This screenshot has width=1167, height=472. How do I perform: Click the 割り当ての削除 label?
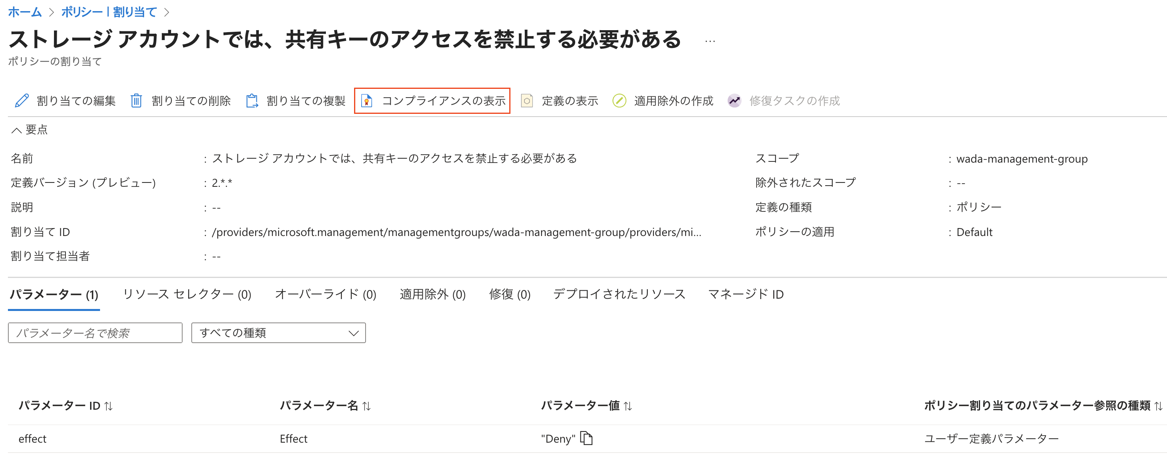(x=191, y=100)
